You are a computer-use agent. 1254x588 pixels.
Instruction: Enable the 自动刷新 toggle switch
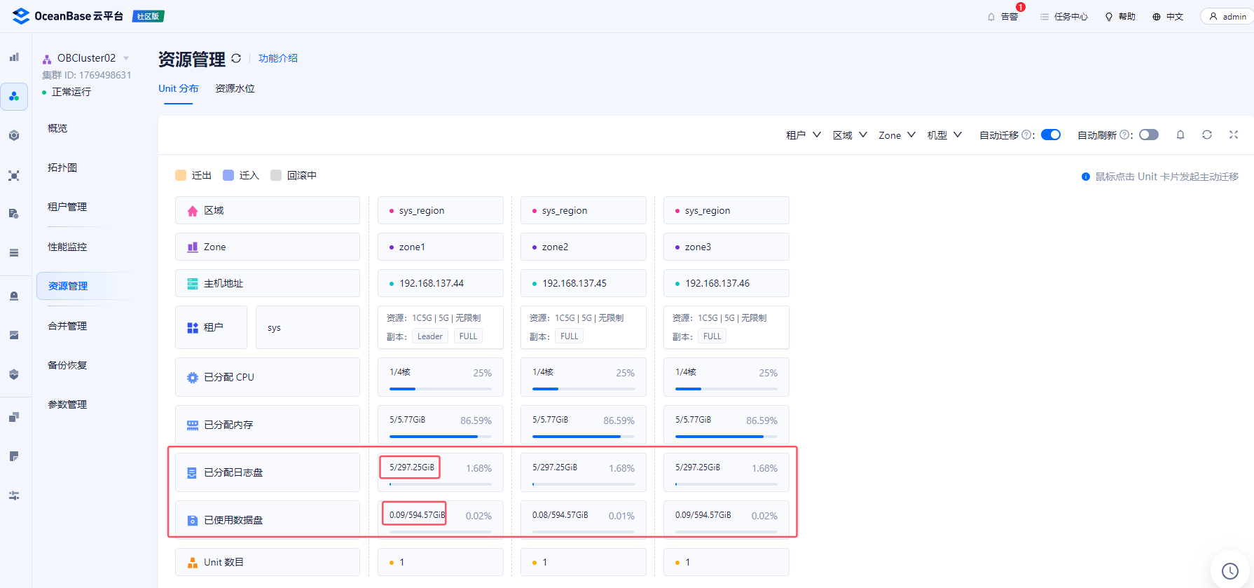pyautogui.click(x=1149, y=135)
